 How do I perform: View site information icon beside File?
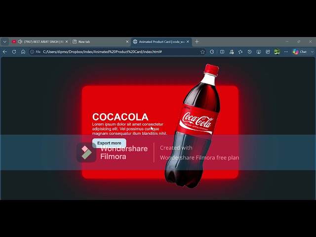coord(32,52)
